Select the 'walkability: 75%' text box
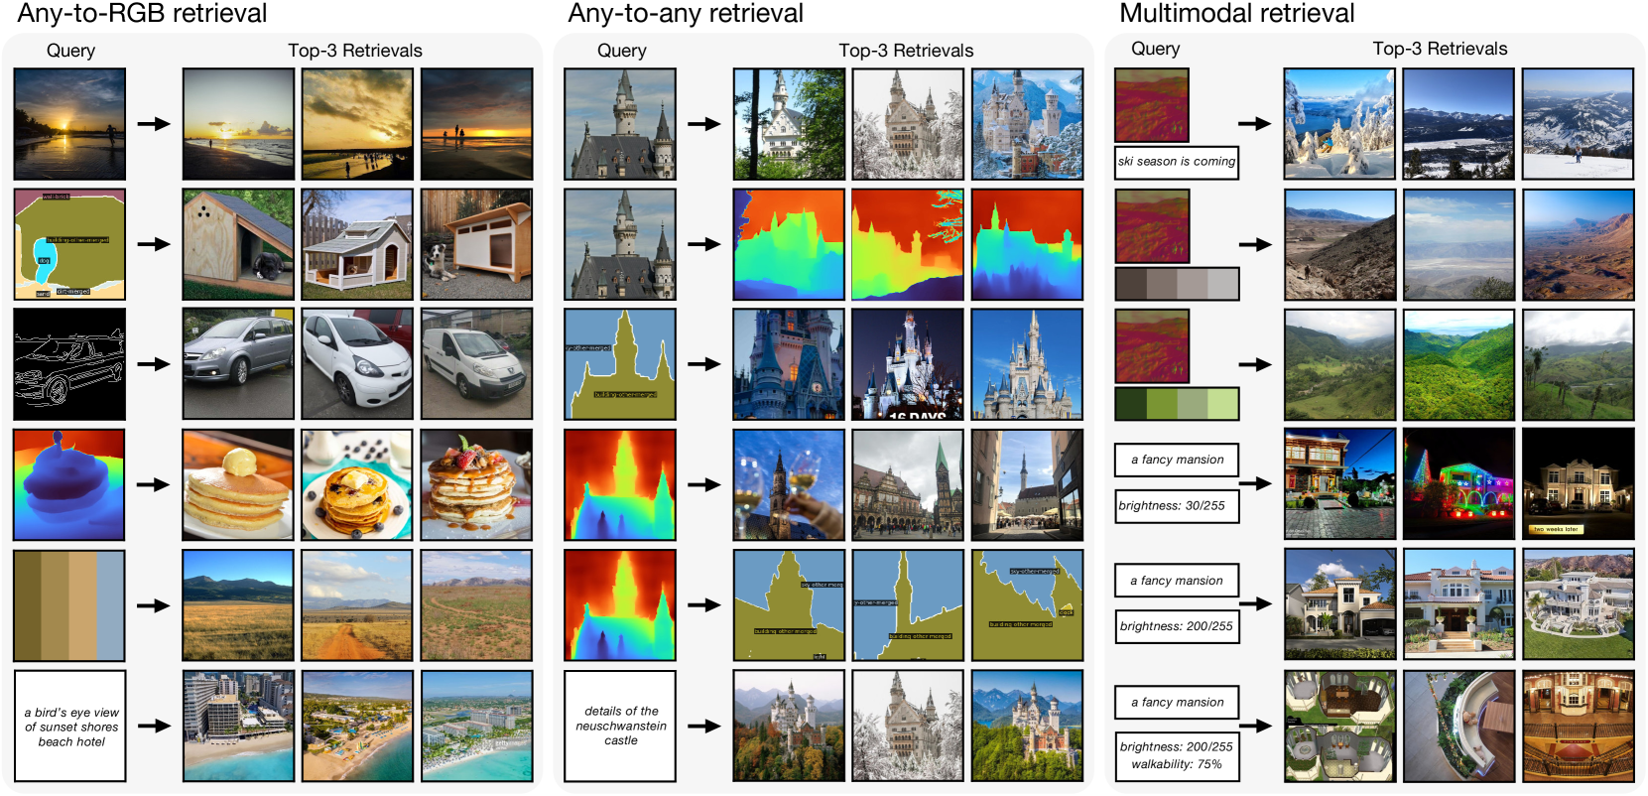Screen dimensions: 1648x796 tap(1177, 764)
